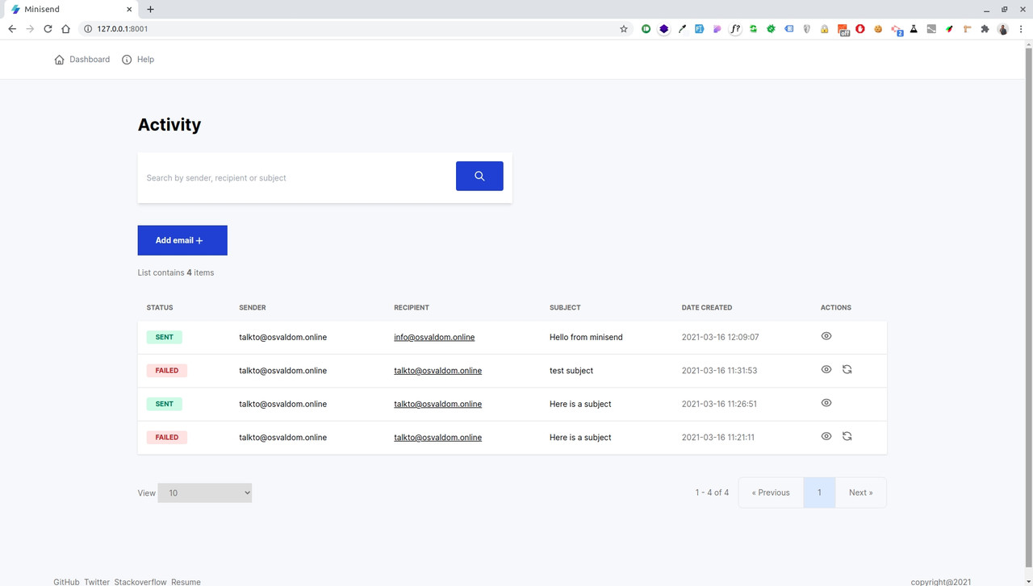Select the Minisend browser tab

tap(71, 10)
